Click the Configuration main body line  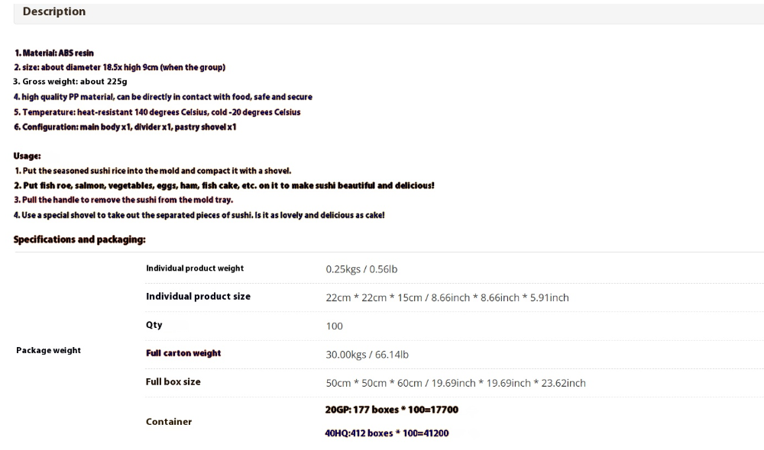(125, 127)
